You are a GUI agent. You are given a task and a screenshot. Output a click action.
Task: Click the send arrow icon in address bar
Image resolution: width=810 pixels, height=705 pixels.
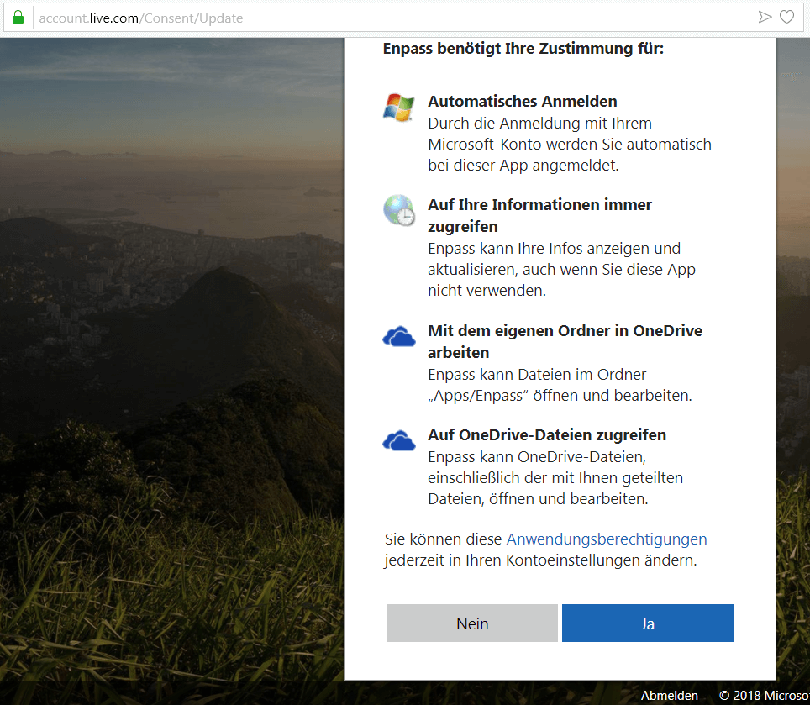point(765,18)
